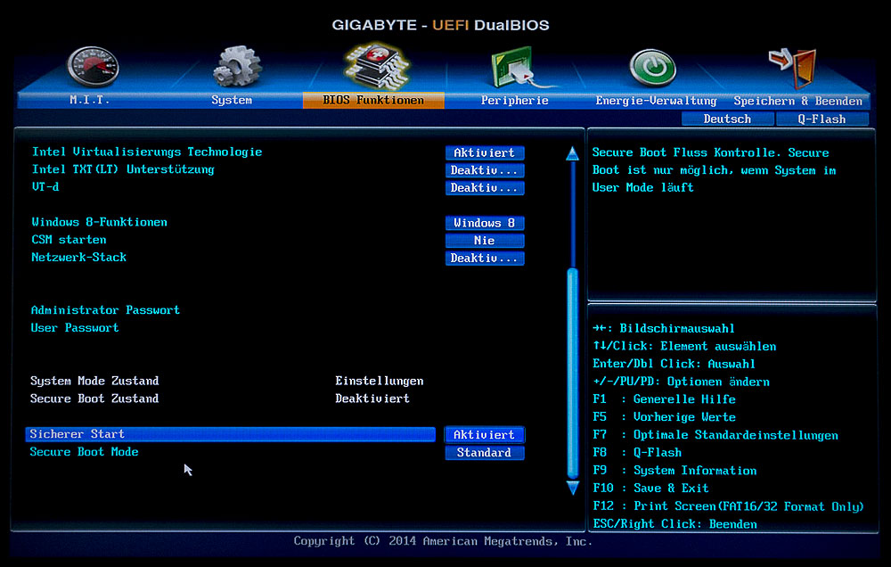The height and width of the screenshot is (567, 891).
Task: Select Intel Virtualisierungs Technologie row label
Action: (x=147, y=152)
